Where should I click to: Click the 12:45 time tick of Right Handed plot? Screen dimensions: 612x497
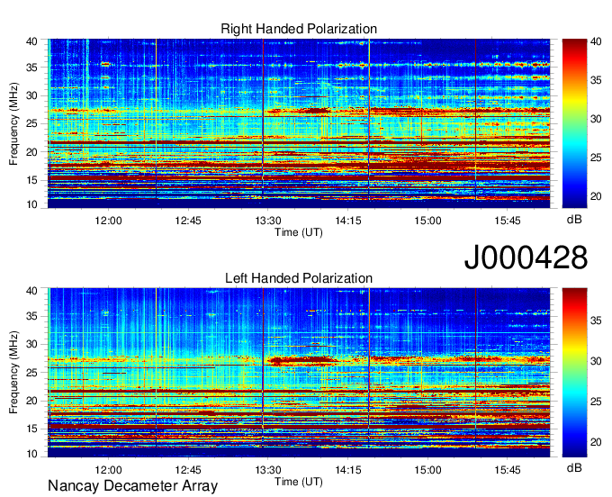(x=188, y=221)
